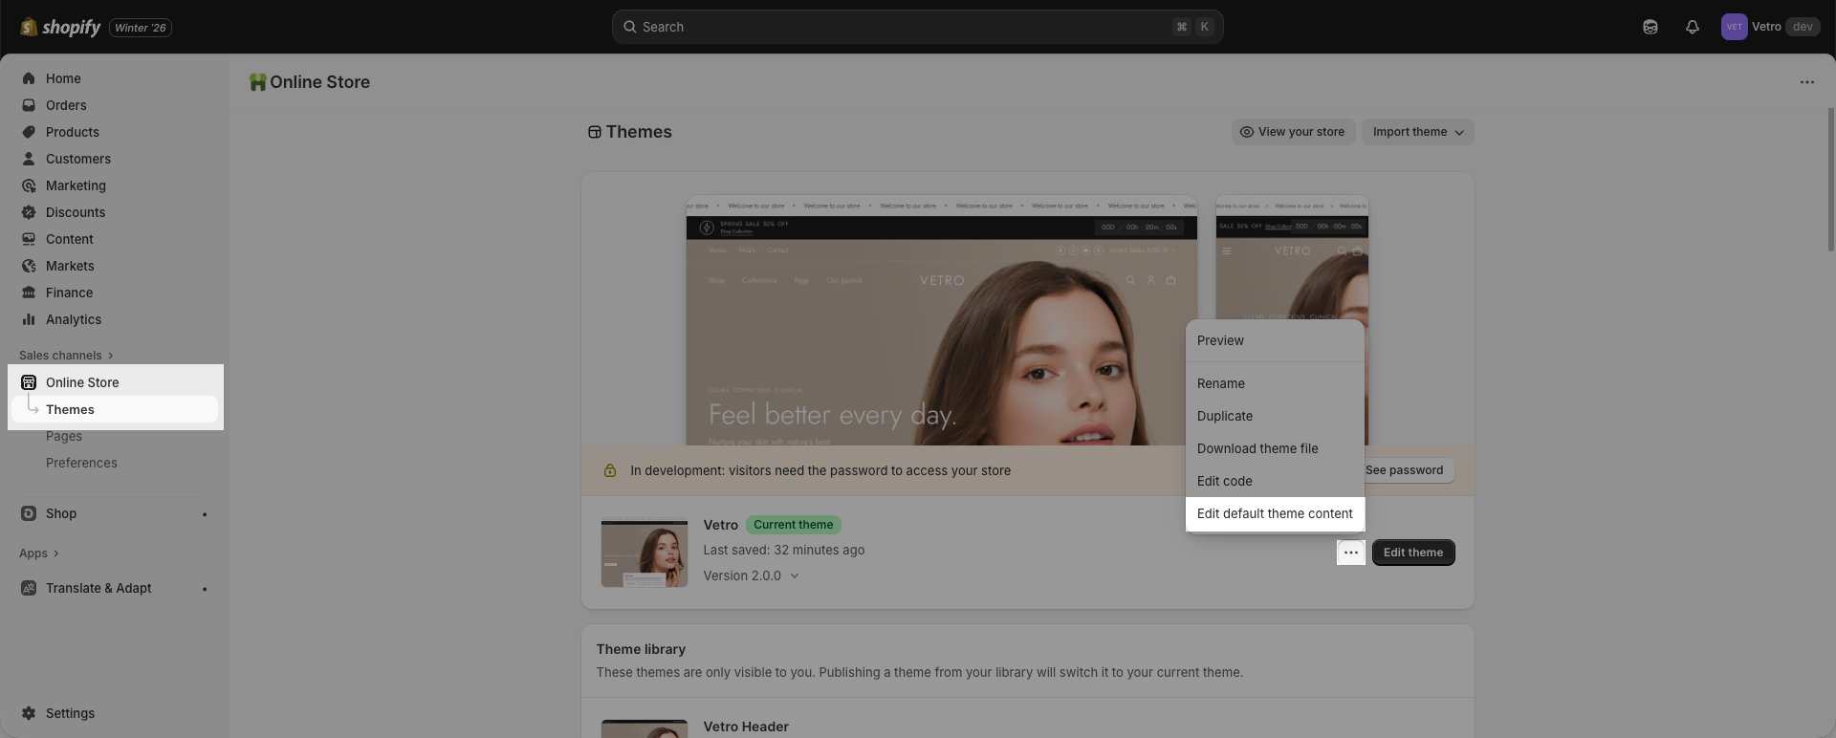Screen dimensions: 1836x738
Task: Select Download theme file option
Action: pos(1257,448)
